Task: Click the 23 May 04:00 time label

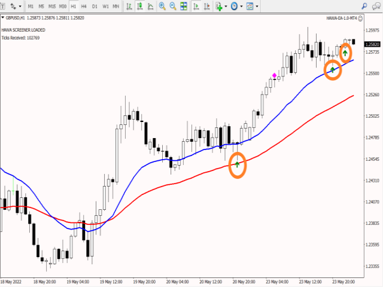Action: point(277,282)
